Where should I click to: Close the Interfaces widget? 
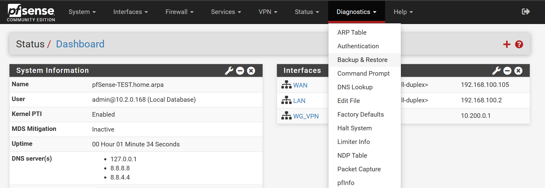pyautogui.click(x=518, y=71)
